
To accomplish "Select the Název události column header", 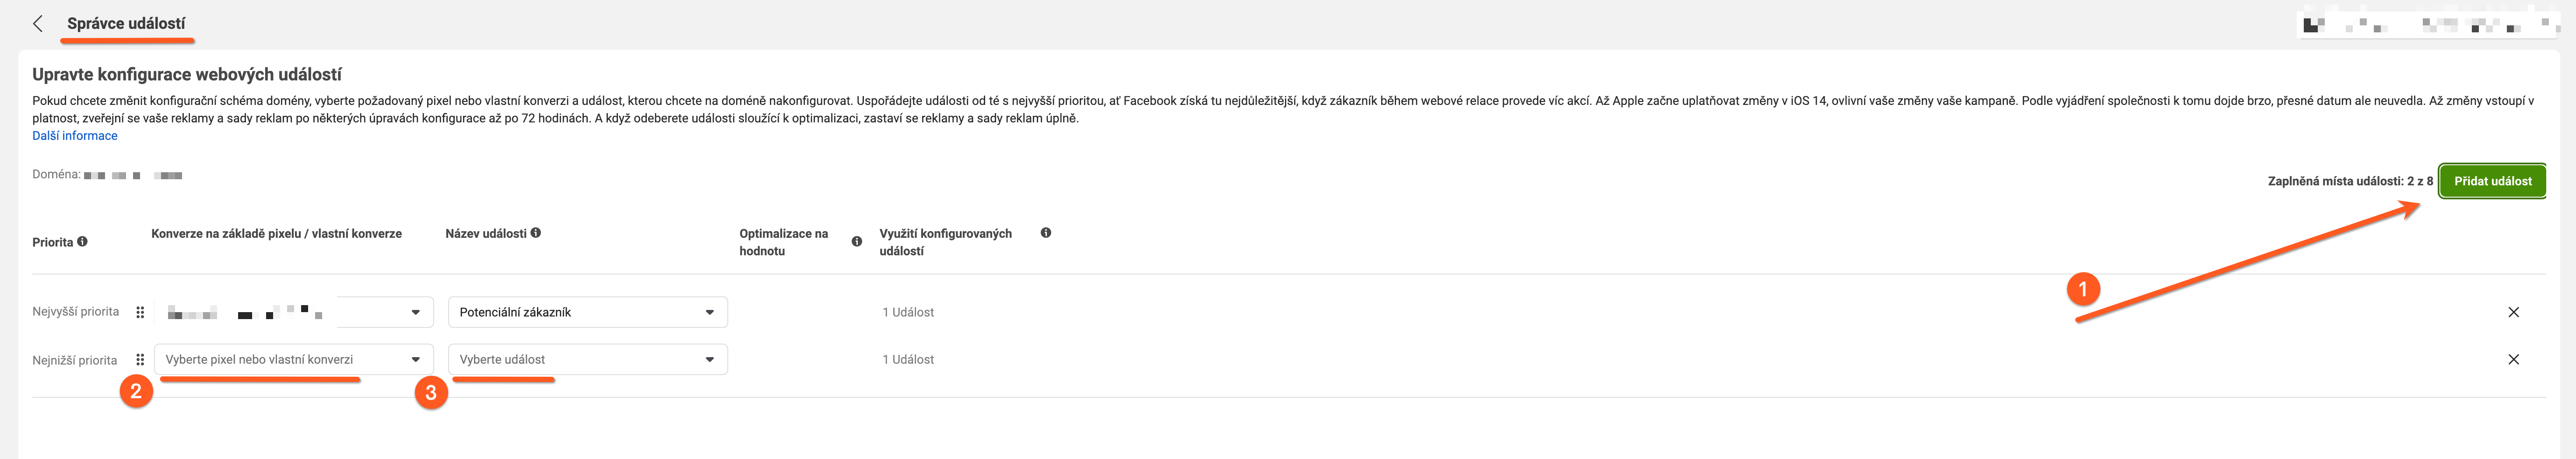I will click(486, 233).
